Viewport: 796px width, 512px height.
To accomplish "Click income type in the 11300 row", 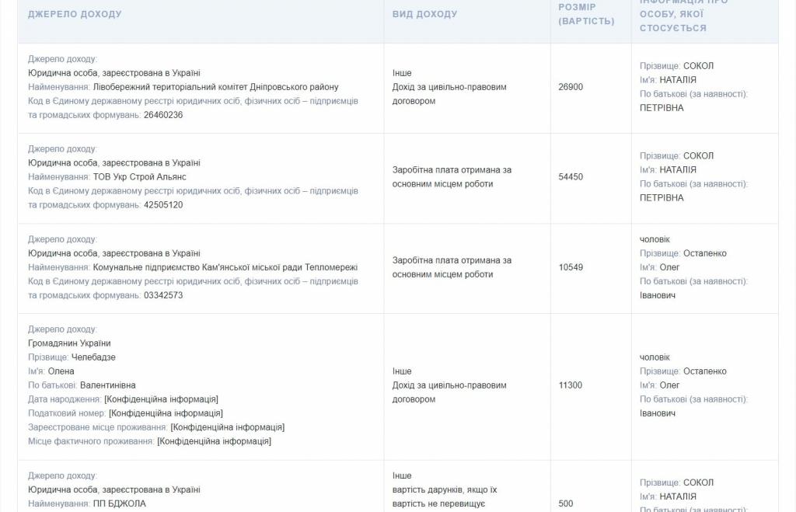I will point(449,385).
